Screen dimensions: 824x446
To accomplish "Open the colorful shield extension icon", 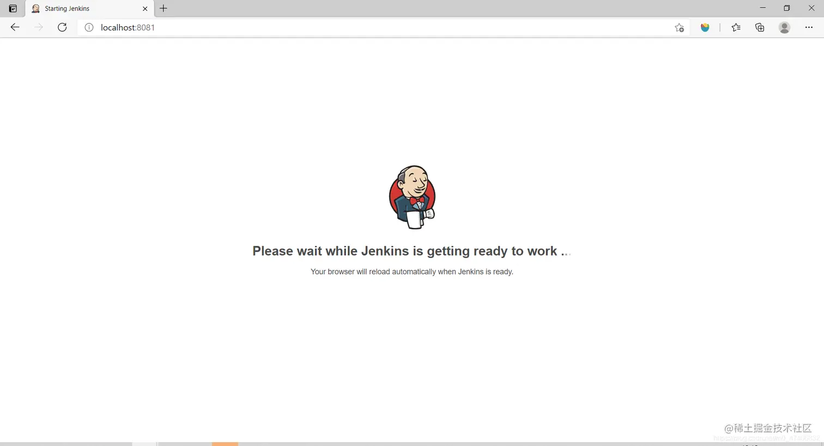I will click(x=705, y=27).
